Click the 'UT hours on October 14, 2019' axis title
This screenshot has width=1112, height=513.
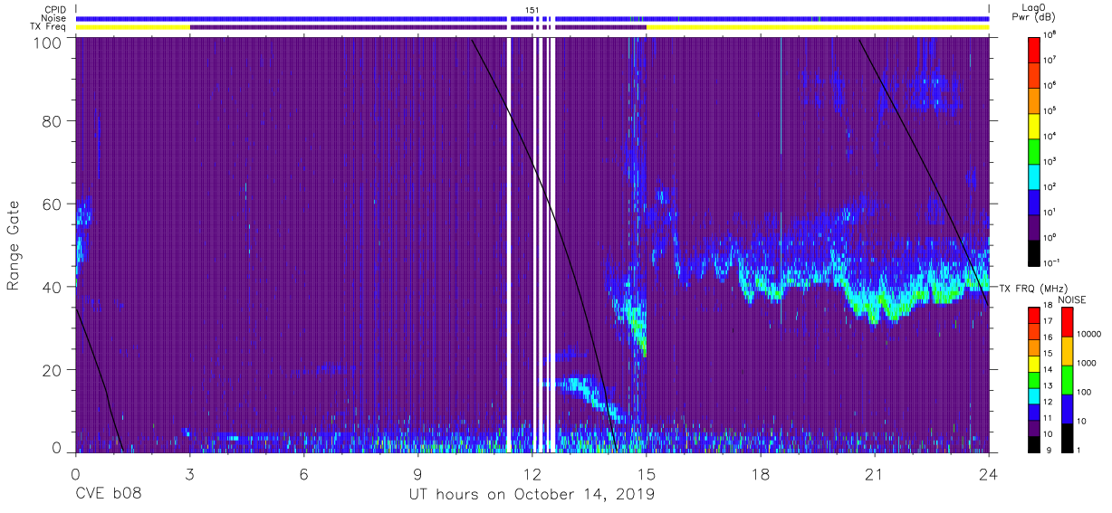click(532, 495)
